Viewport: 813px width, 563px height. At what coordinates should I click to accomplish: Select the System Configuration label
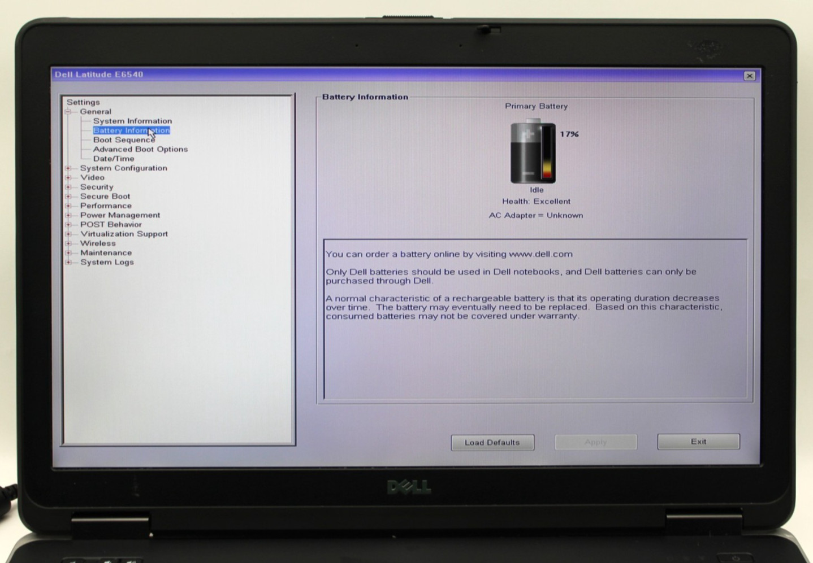point(123,168)
